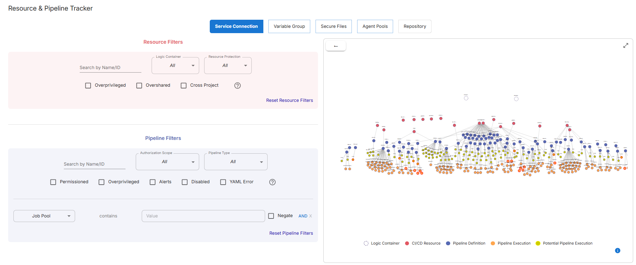The height and width of the screenshot is (265, 636).
Task: Click the Value input field
Action: click(x=203, y=216)
